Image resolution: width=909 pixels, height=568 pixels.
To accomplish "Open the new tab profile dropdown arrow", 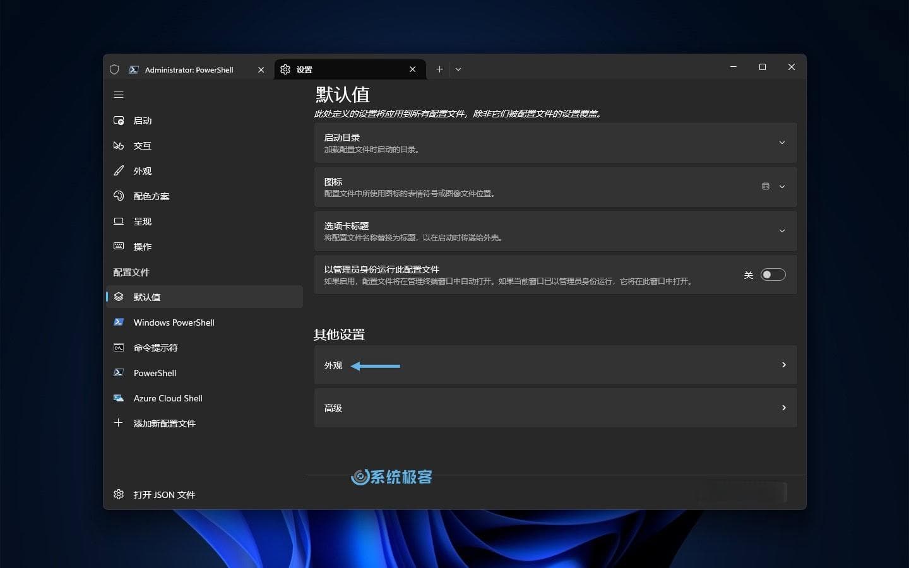I will click(x=458, y=69).
